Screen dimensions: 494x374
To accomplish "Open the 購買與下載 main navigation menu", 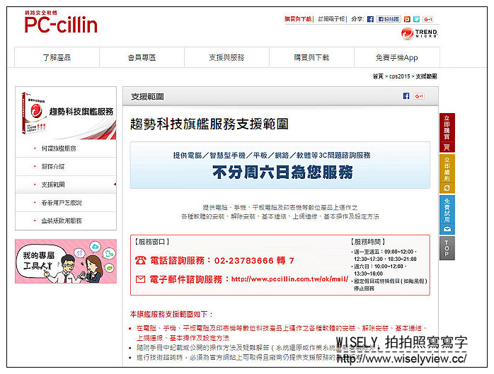I will 312,57.
